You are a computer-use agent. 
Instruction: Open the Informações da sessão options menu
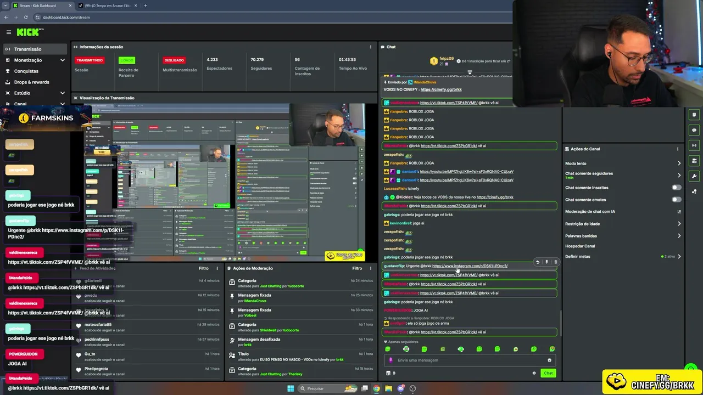371,47
